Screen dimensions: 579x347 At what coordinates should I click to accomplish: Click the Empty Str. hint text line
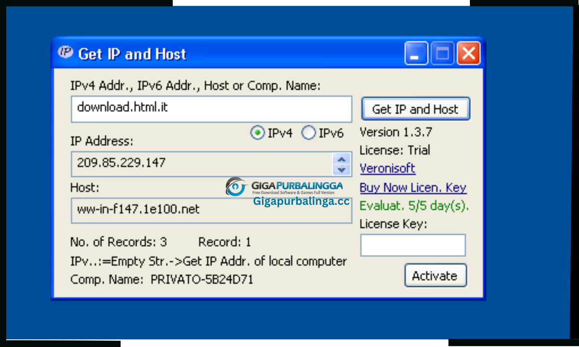coord(208,261)
